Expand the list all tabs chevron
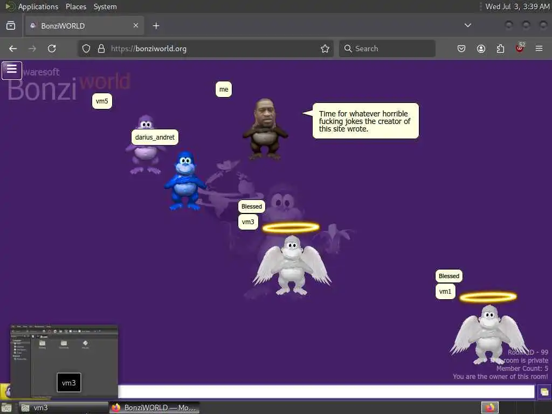This screenshot has width=552, height=414. 468,25
